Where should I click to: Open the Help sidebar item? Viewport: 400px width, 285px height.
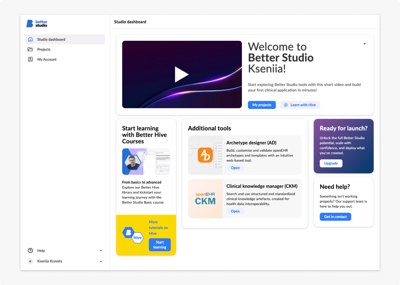65,251
